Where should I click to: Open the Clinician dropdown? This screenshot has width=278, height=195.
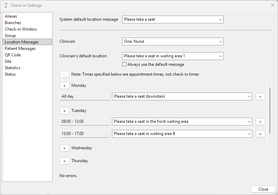[172, 42]
